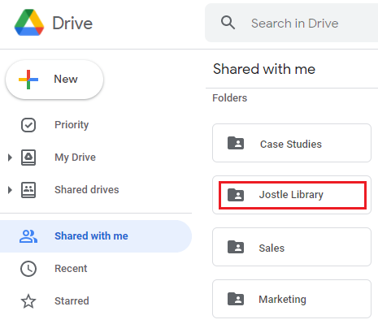Open the Sales folder
Image resolution: width=378 pixels, height=324 pixels.
click(x=292, y=247)
